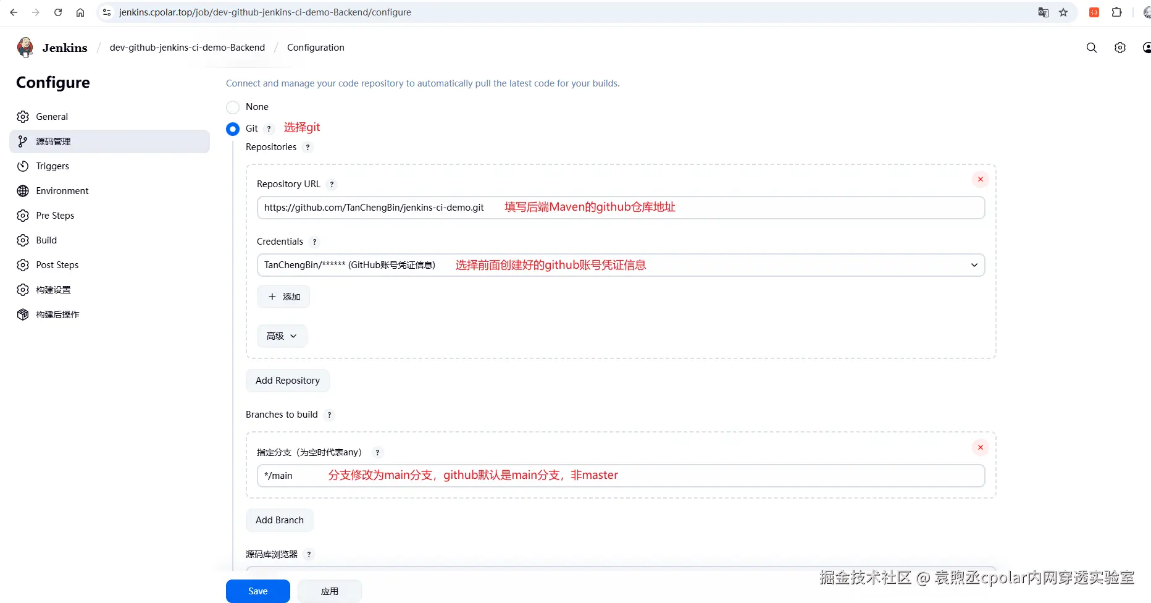This screenshot has width=1151, height=603.
Task: Show help for Credentials
Action: click(314, 242)
